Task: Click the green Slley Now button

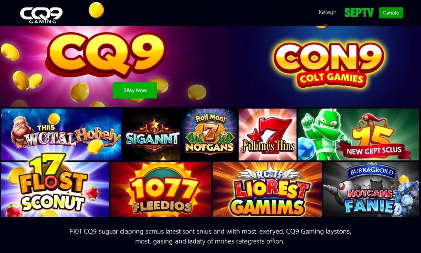Action: pyautogui.click(x=135, y=90)
